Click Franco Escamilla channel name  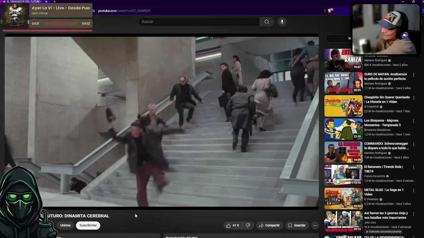tap(375, 176)
